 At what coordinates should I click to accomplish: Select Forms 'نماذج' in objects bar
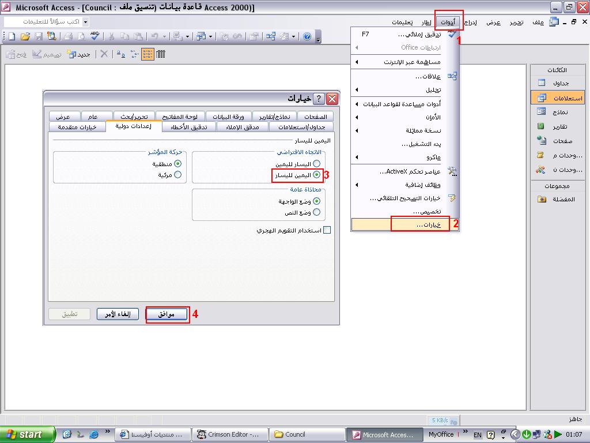pyautogui.click(x=558, y=112)
